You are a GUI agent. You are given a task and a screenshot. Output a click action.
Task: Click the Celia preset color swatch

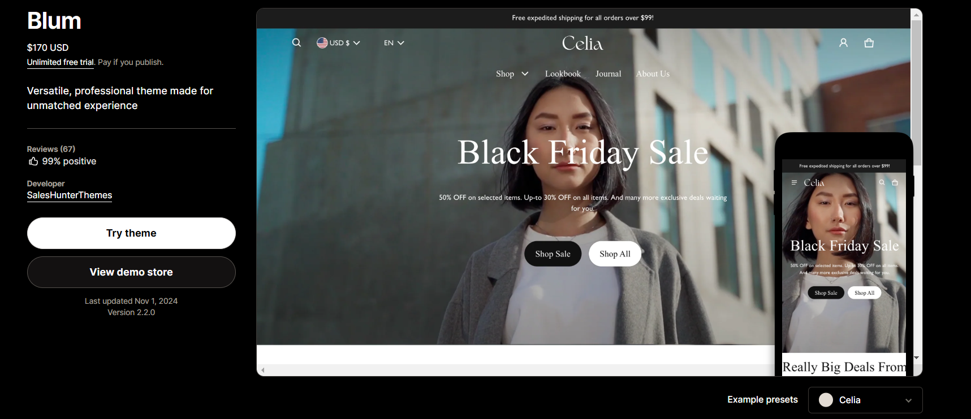point(826,400)
